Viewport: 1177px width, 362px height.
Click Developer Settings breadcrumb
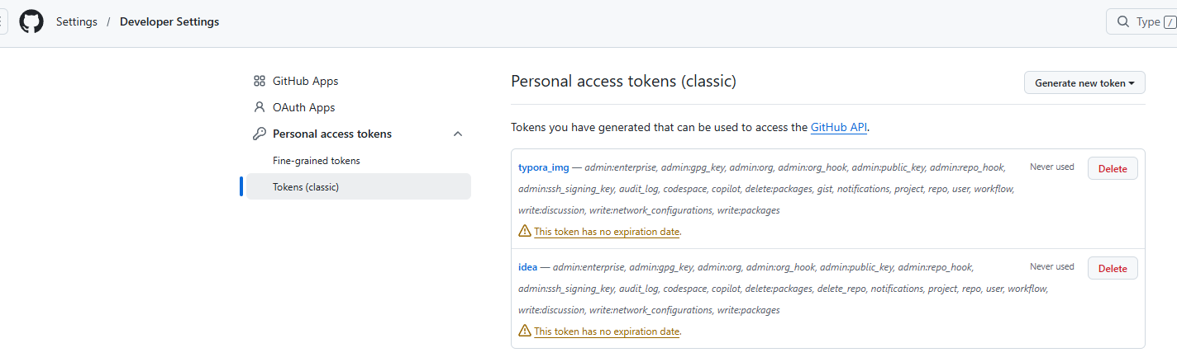pos(169,22)
